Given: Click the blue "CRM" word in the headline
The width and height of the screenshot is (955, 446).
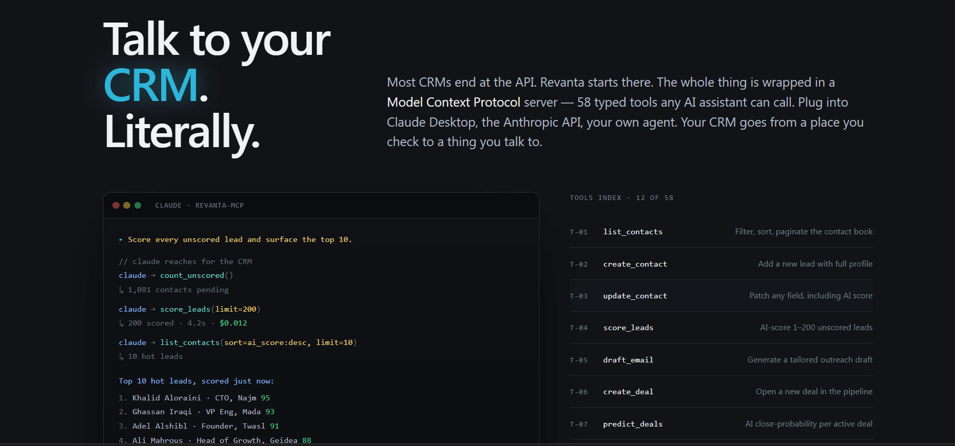Looking at the screenshot, I should pyautogui.click(x=151, y=85).
